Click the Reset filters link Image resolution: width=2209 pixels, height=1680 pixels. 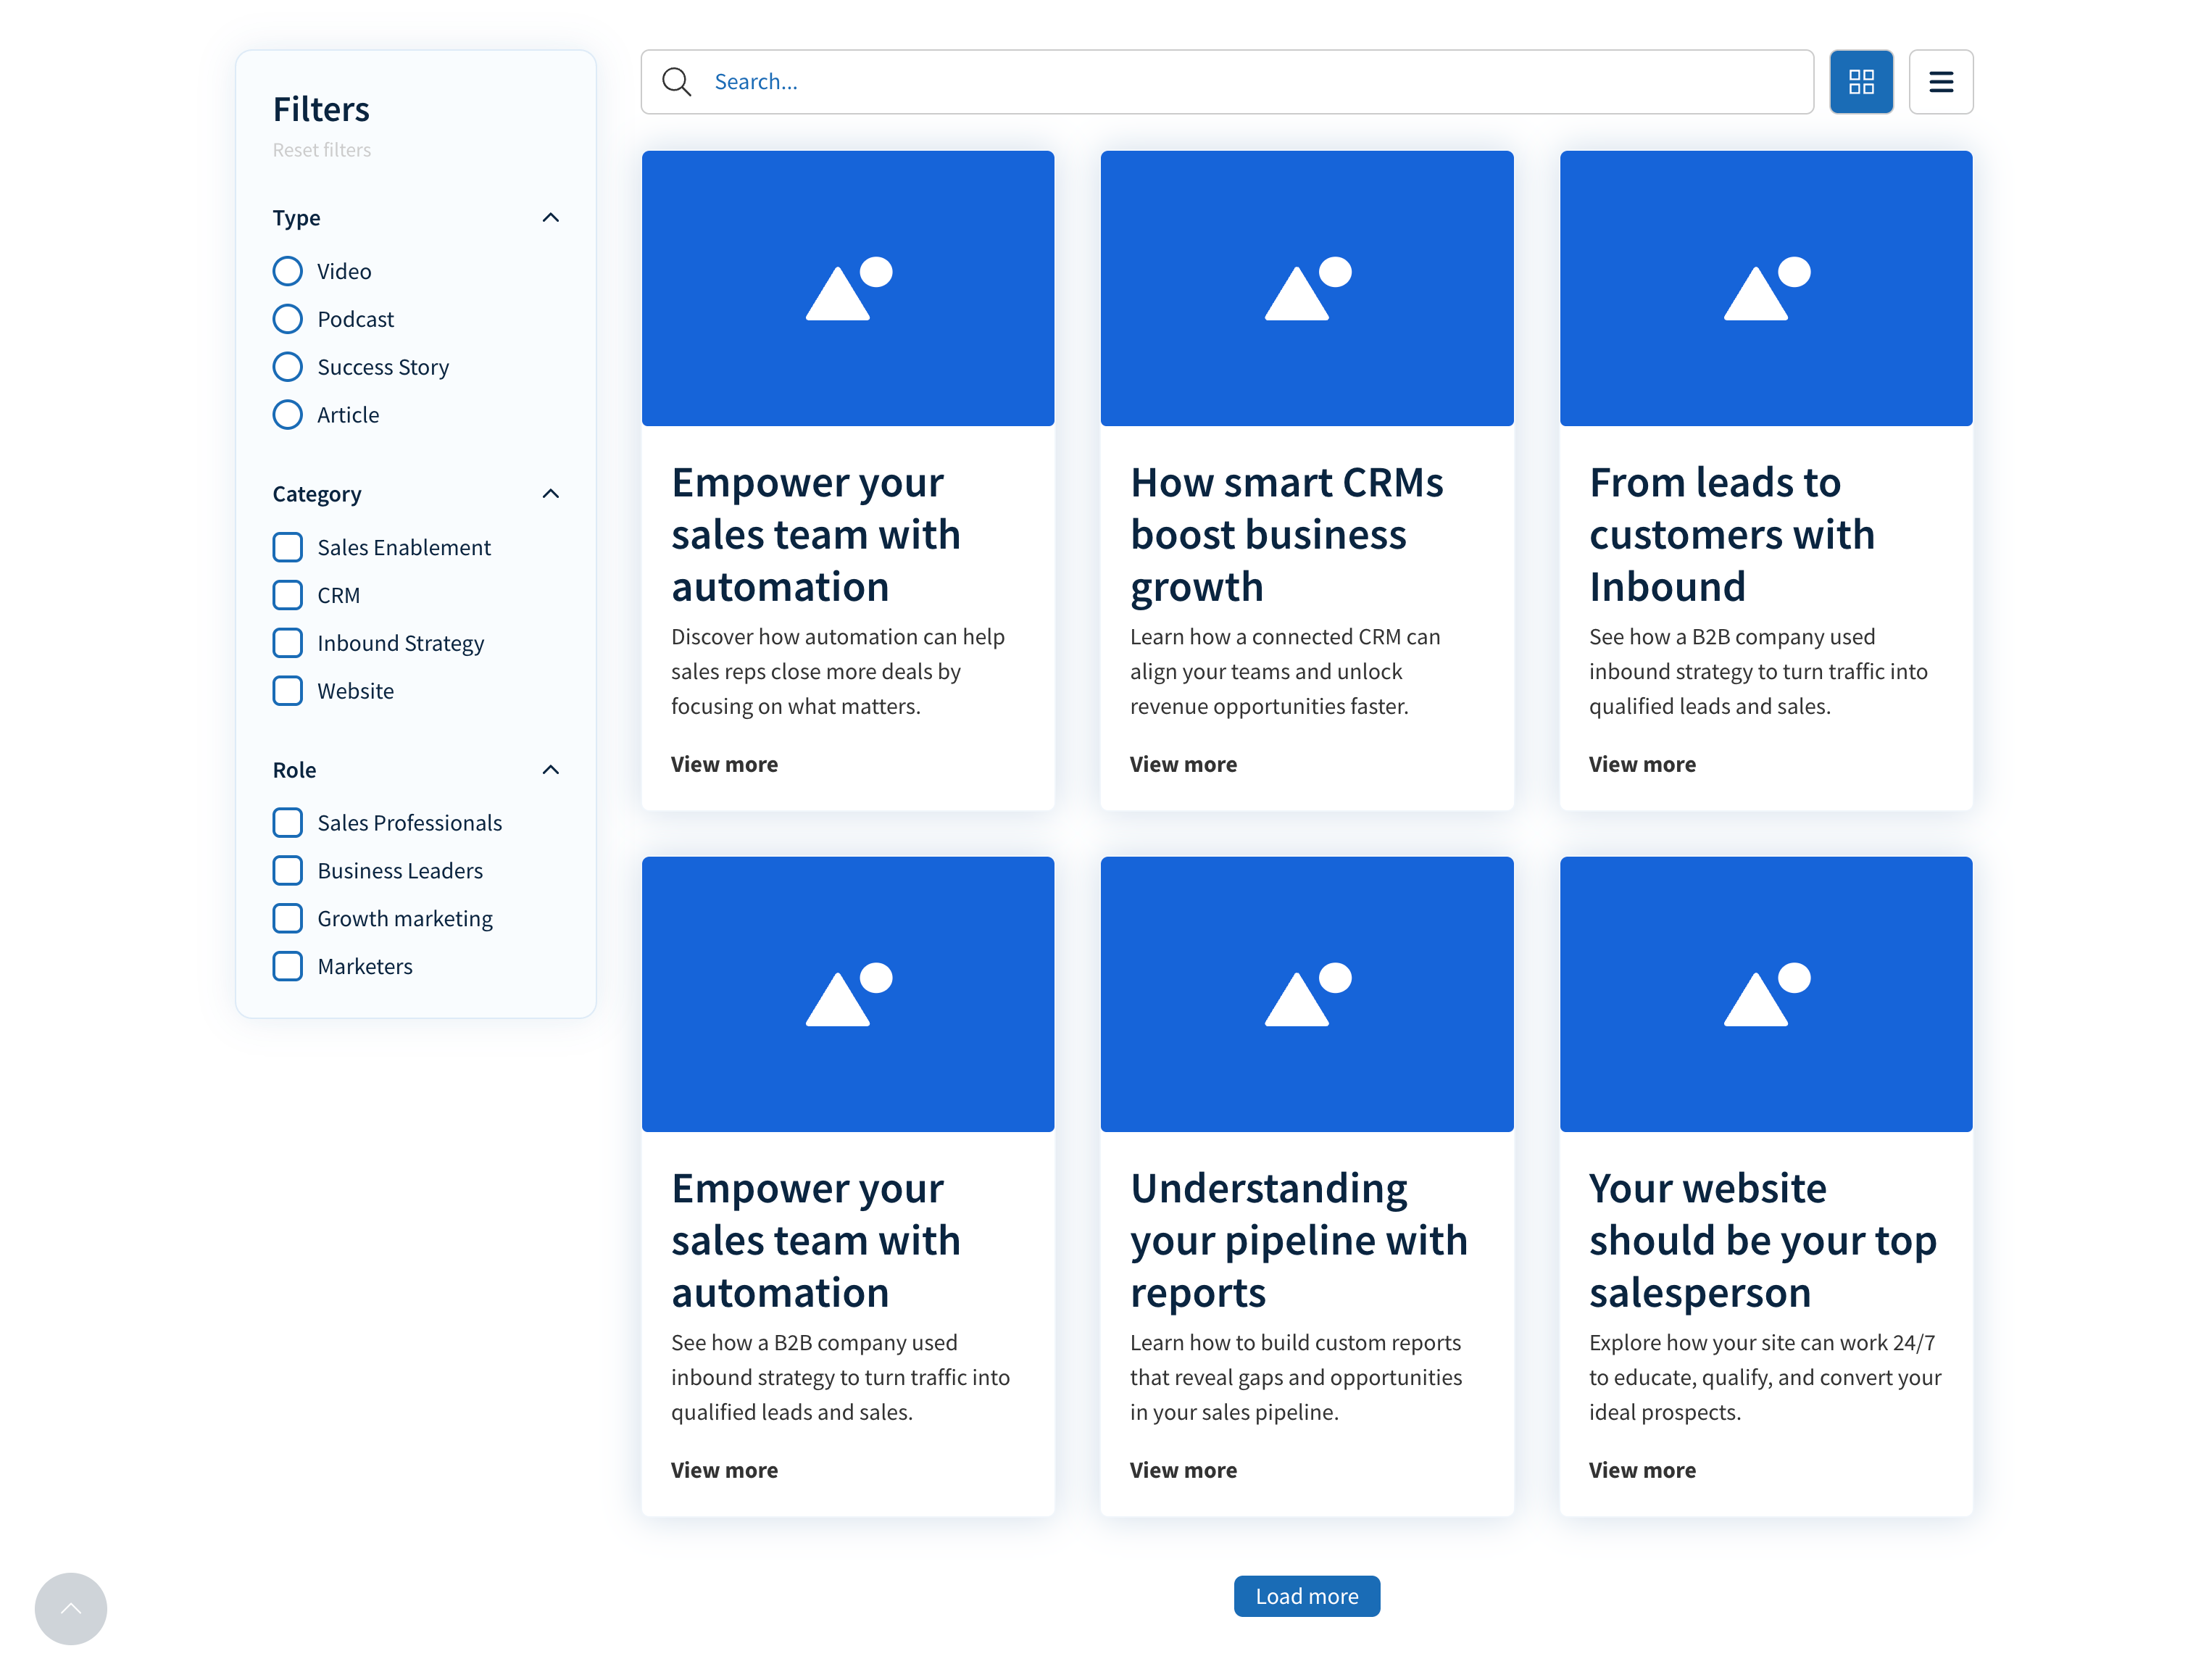pos(321,150)
